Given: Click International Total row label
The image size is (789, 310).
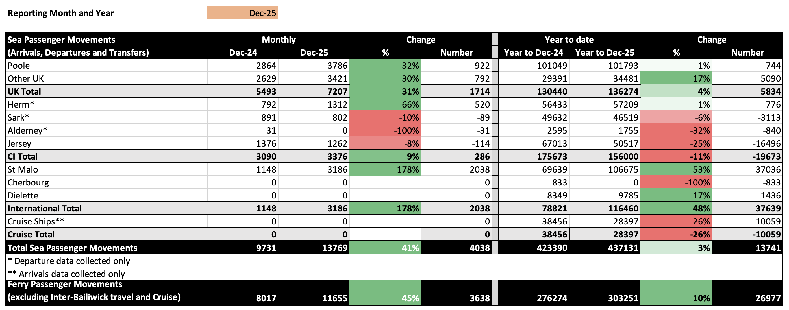Looking at the screenshot, I should point(44,208).
